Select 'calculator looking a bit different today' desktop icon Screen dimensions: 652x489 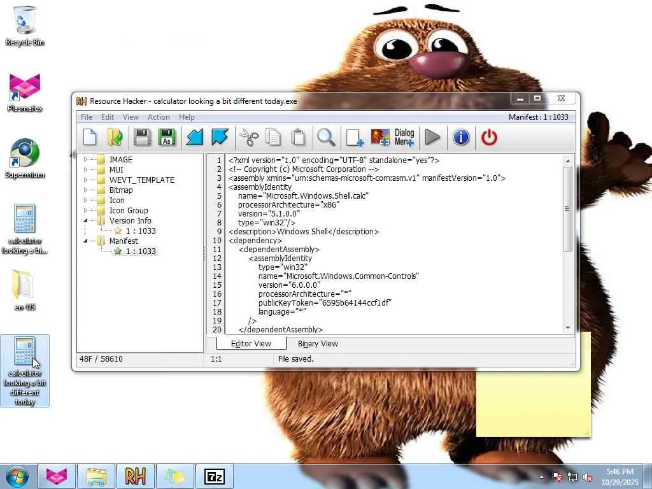(x=25, y=371)
